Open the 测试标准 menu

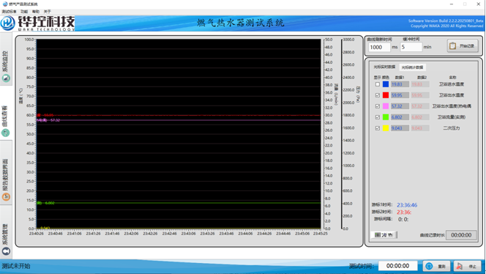click(x=10, y=12)
